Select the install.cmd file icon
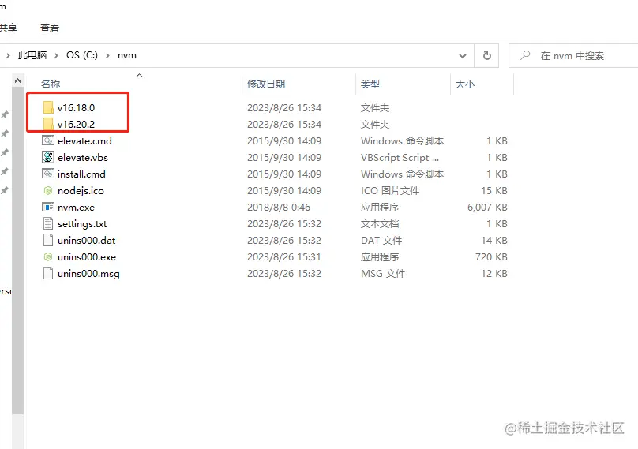This screenshot has height=449, width=638. pos(48,174)
